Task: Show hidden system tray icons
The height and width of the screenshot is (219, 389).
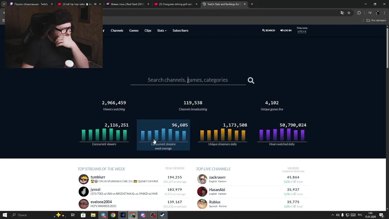Action: pos(332,215)
